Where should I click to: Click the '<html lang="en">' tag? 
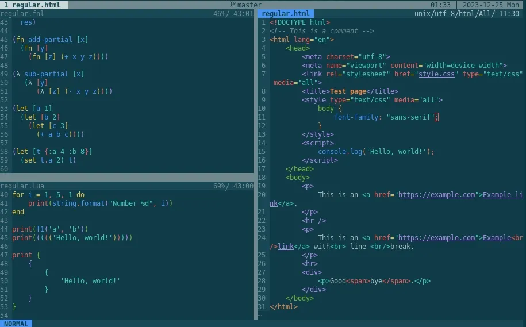[302, 40]
